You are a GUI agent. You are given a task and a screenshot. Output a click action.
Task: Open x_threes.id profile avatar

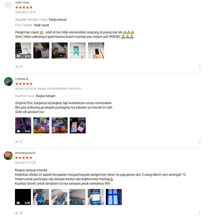pyautogui.click(x=8, y=81)
